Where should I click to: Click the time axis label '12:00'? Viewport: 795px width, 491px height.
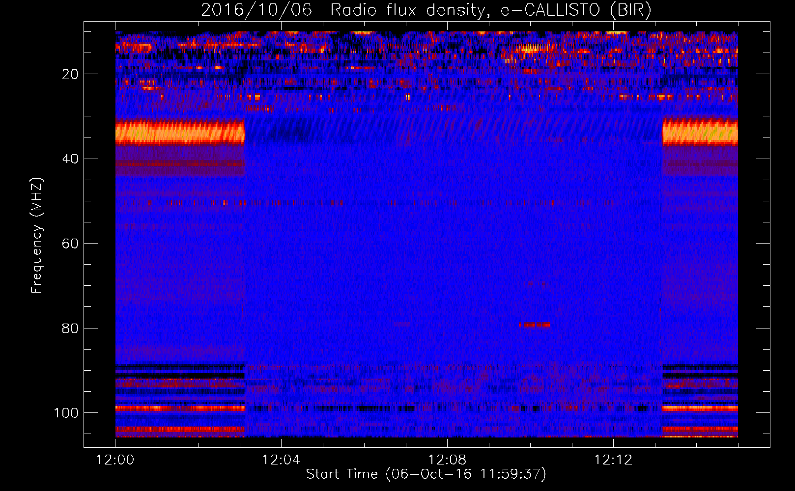[115, 460]
